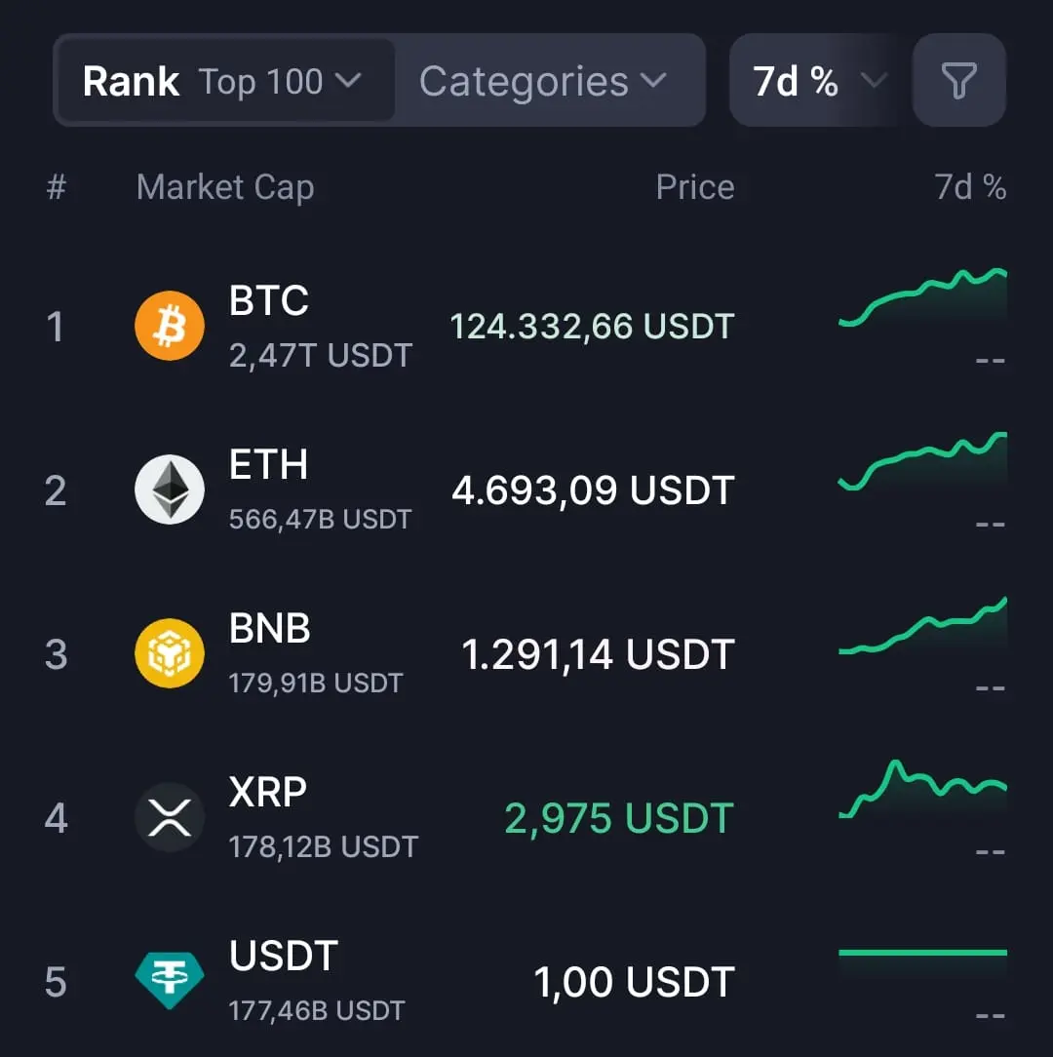Select the BTC price 124.332,66 USDT
The width and height of the screenshot is (1053, 1057).
point(592,326)
